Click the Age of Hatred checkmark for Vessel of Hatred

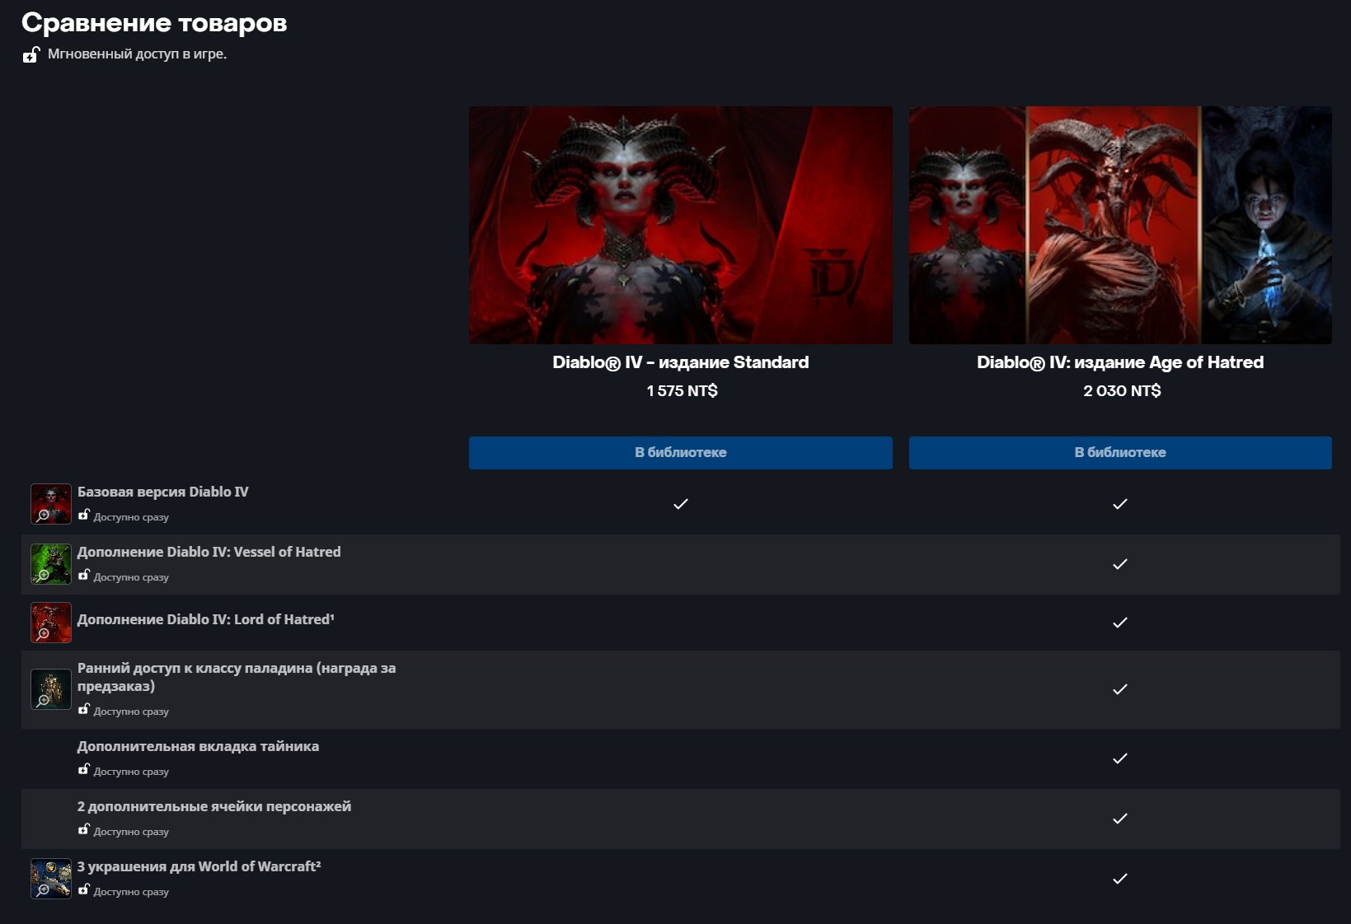pos(1119,564)
